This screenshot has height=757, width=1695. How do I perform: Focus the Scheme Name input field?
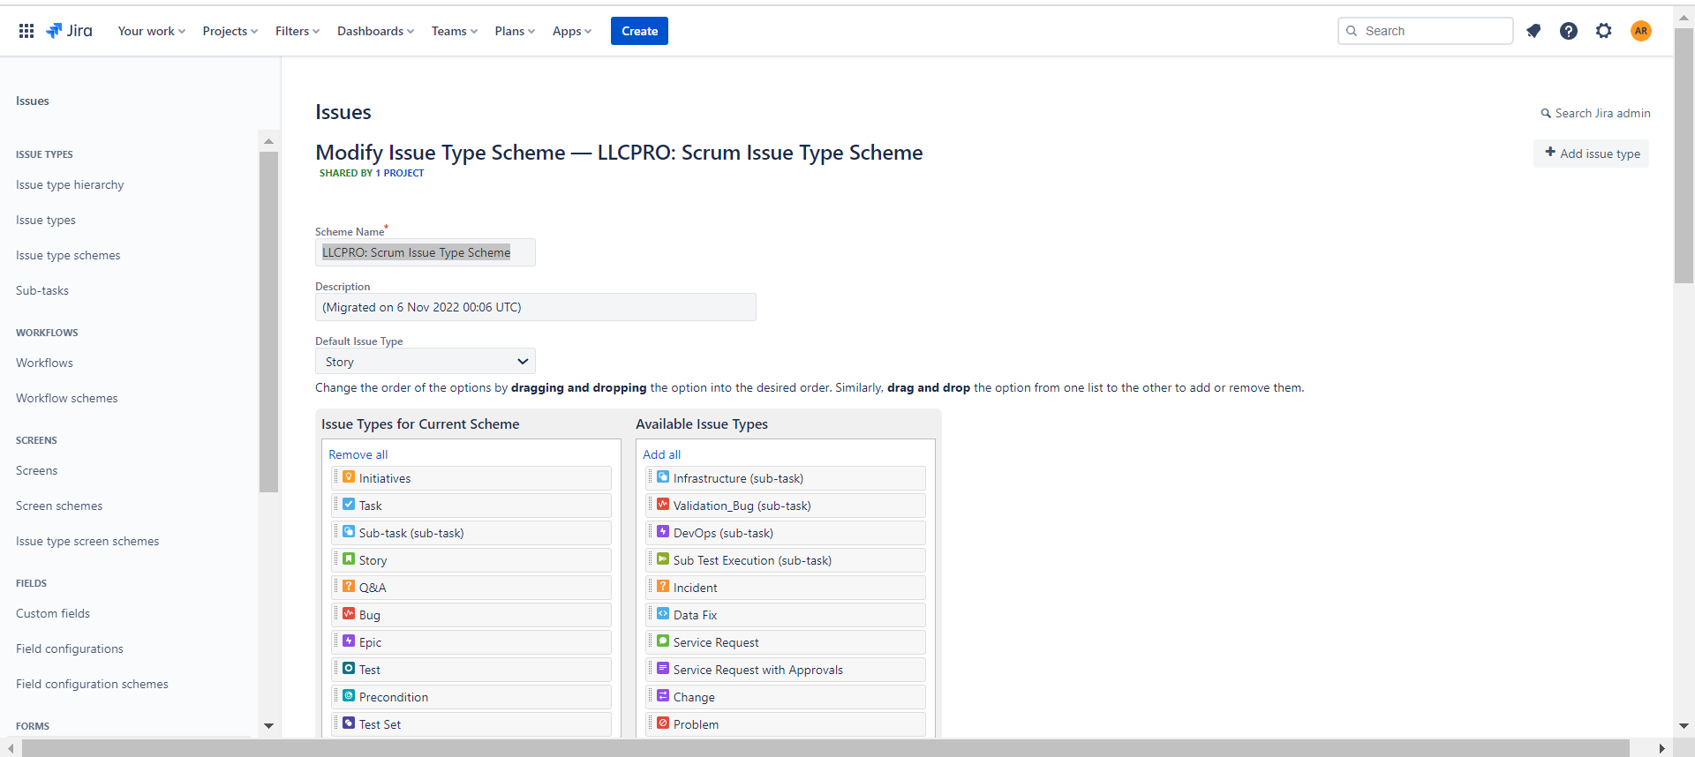point(426,252)
